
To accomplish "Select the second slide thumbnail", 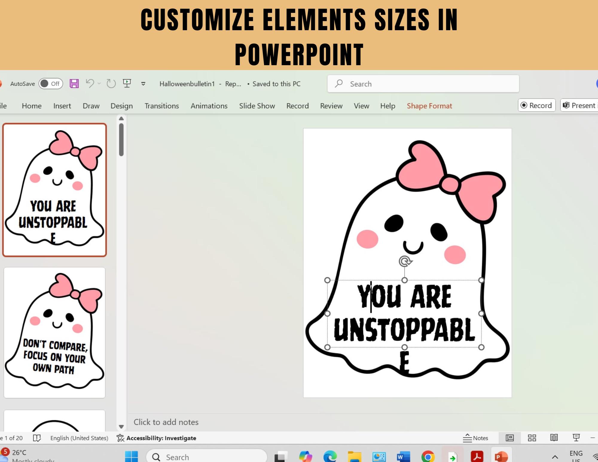I will [x=54, y=333].
